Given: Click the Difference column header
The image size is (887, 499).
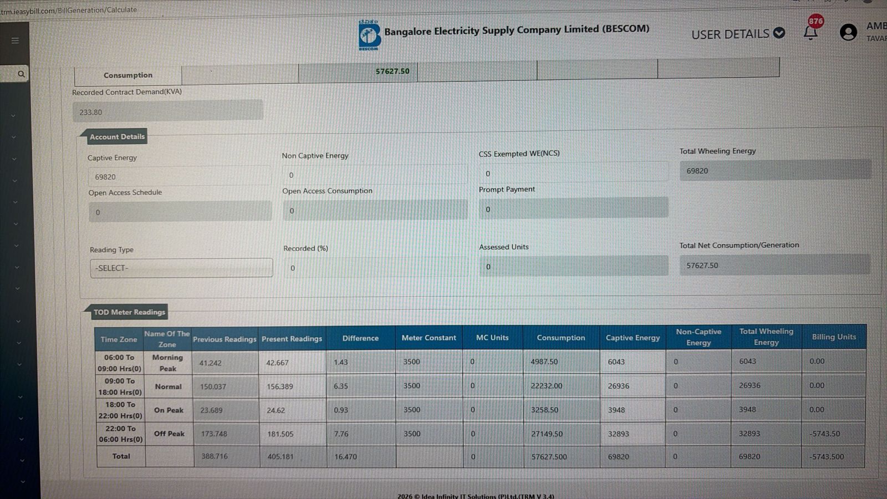Looking at the screenshot, I should pos(360,338).
